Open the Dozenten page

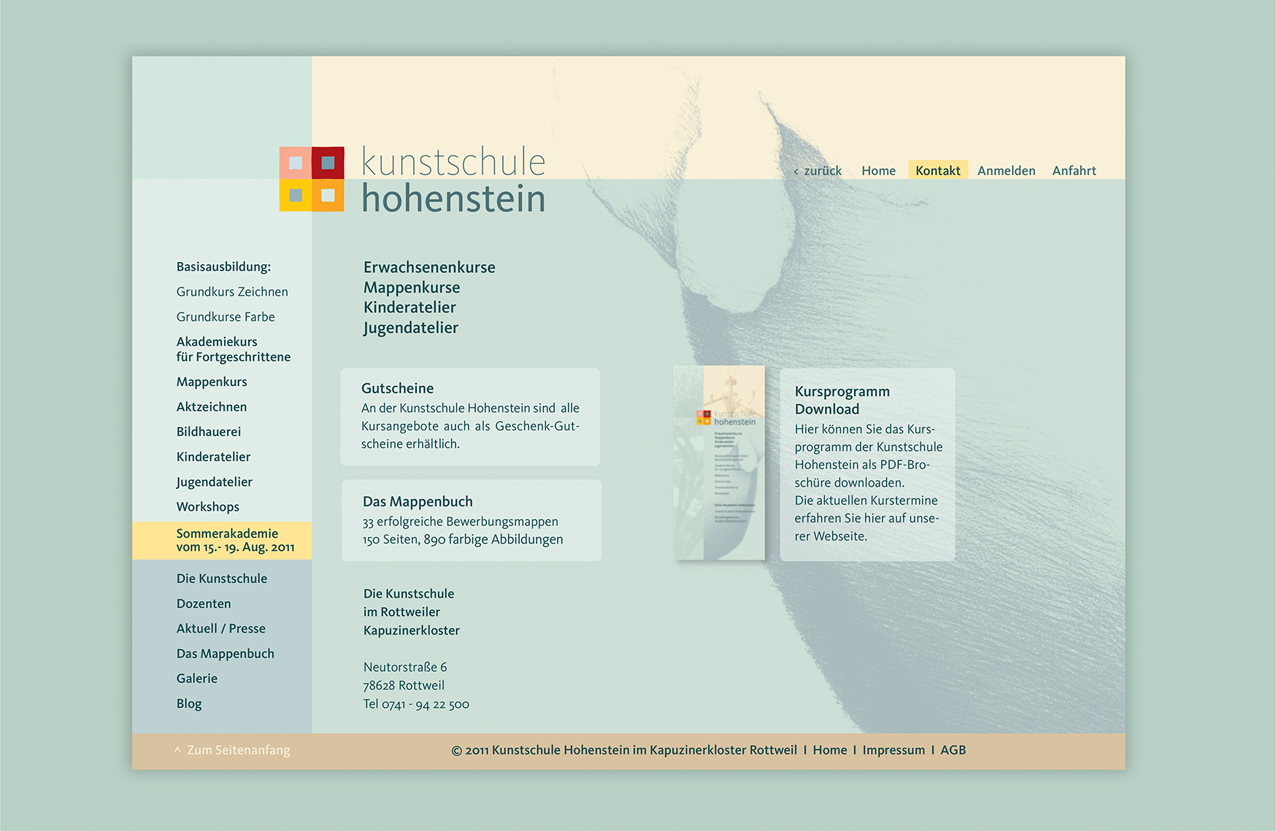[204, 604]
